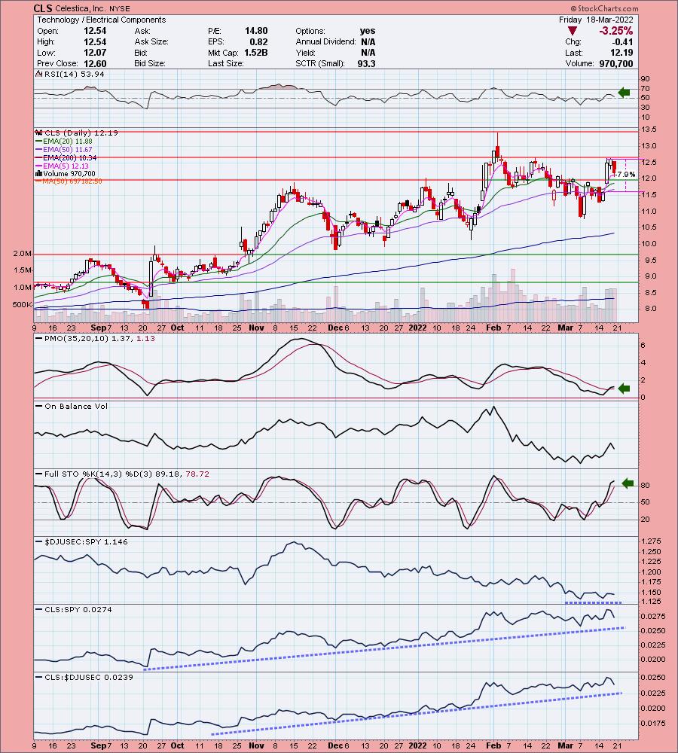Click the 0.0175 axis label in CLS:$DJUSEC panel
This screenshot has height=753, width=678.
click(x=653, y=723)
